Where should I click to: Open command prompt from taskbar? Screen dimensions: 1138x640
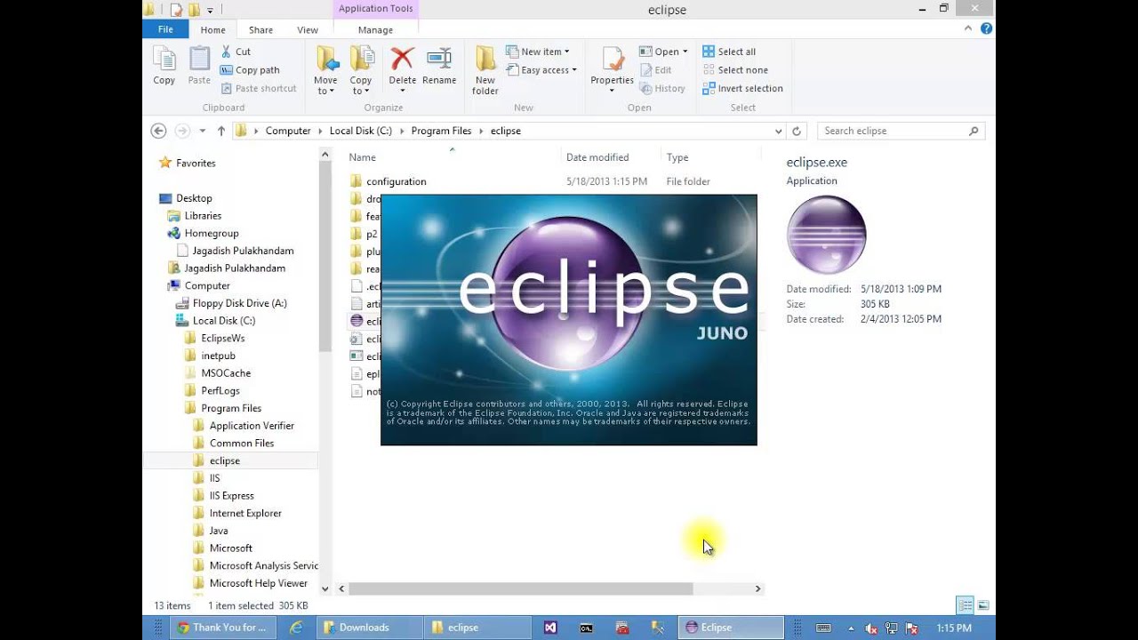click(587, 628)
